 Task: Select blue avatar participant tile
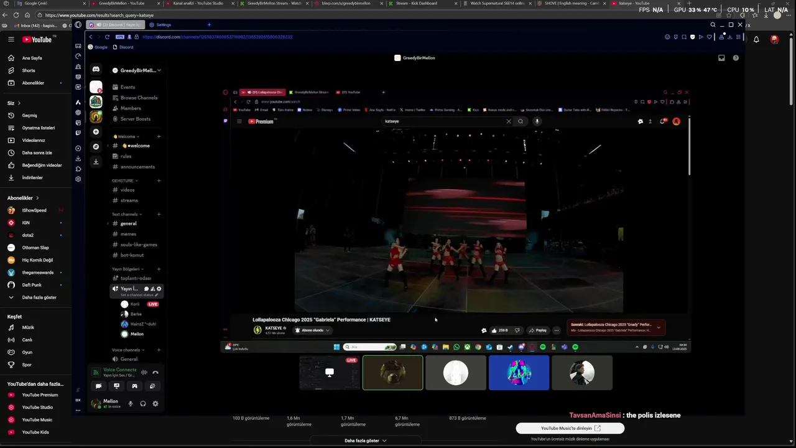519,373
